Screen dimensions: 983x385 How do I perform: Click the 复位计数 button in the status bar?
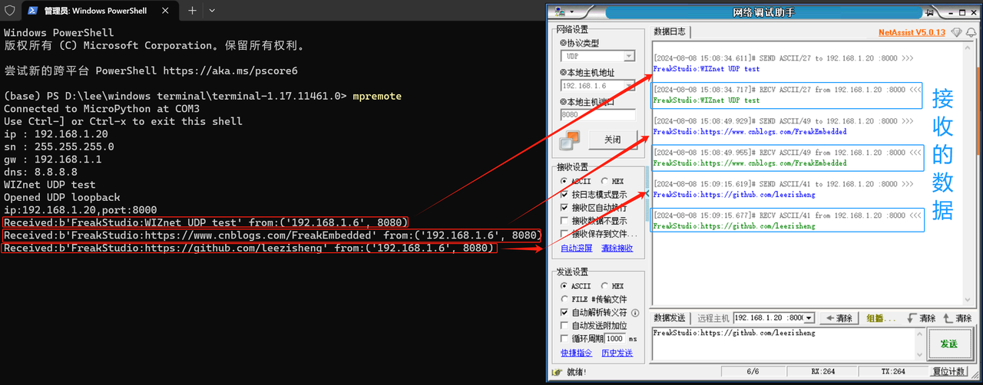pyautogui.click(x=948, y=372)
